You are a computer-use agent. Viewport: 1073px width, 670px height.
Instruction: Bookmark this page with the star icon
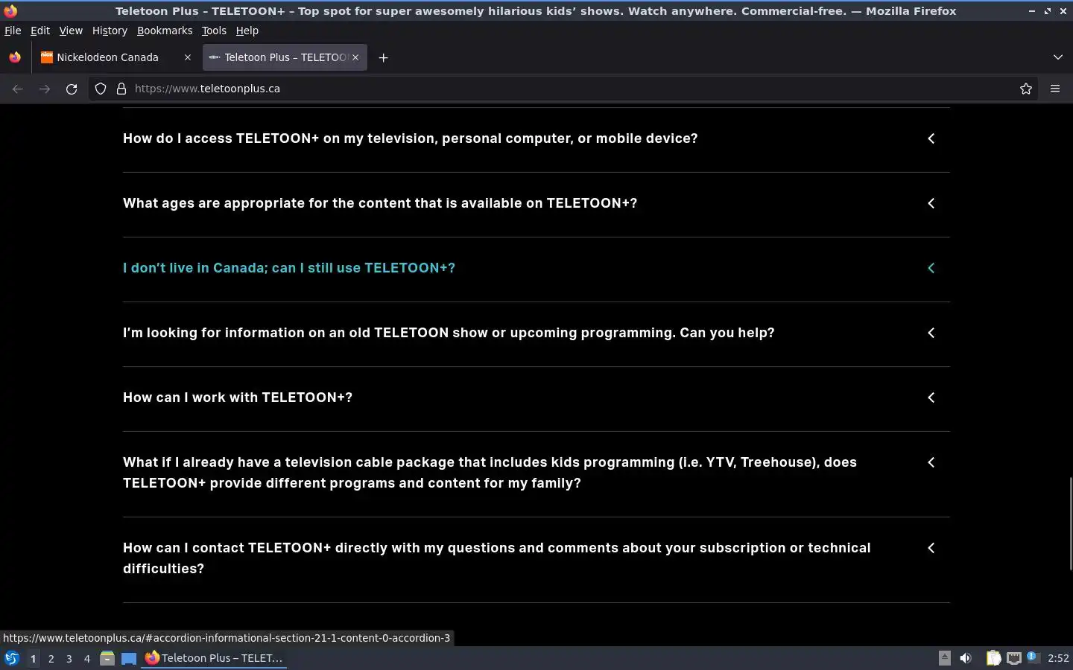pos(1026,89)
